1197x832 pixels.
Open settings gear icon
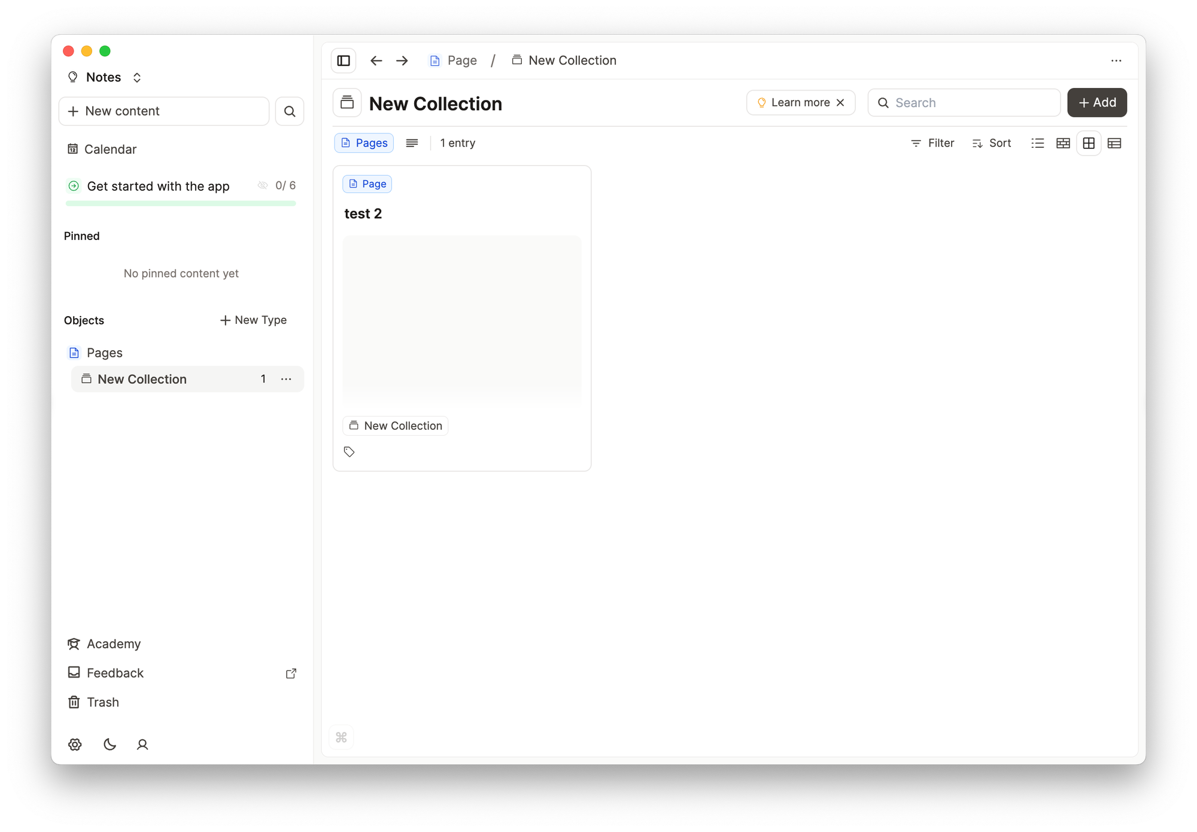(x=75, y=744)
